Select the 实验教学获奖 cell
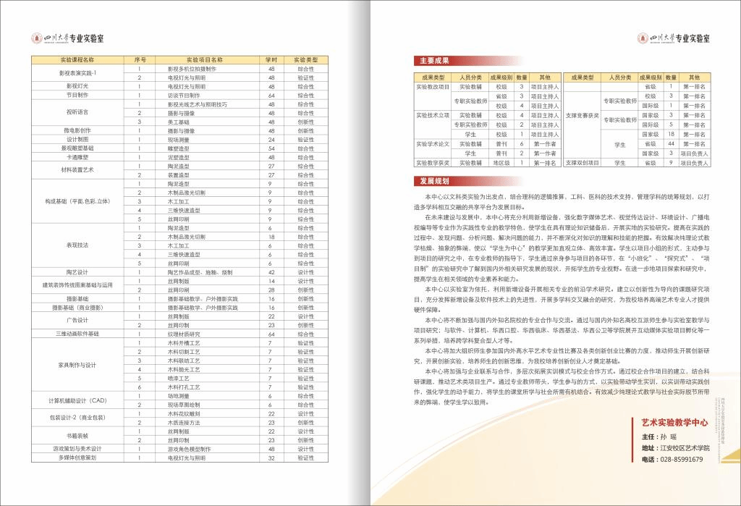The width and height of the screenshot is (741, 506). (433, 163)
